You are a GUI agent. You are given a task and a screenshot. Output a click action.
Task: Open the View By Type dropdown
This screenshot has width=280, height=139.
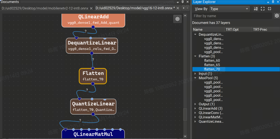(x=229, y=9)
